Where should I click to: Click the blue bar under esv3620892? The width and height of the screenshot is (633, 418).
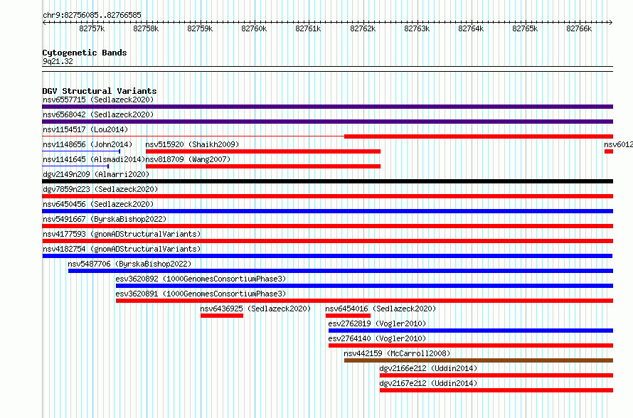click(365, 286)
